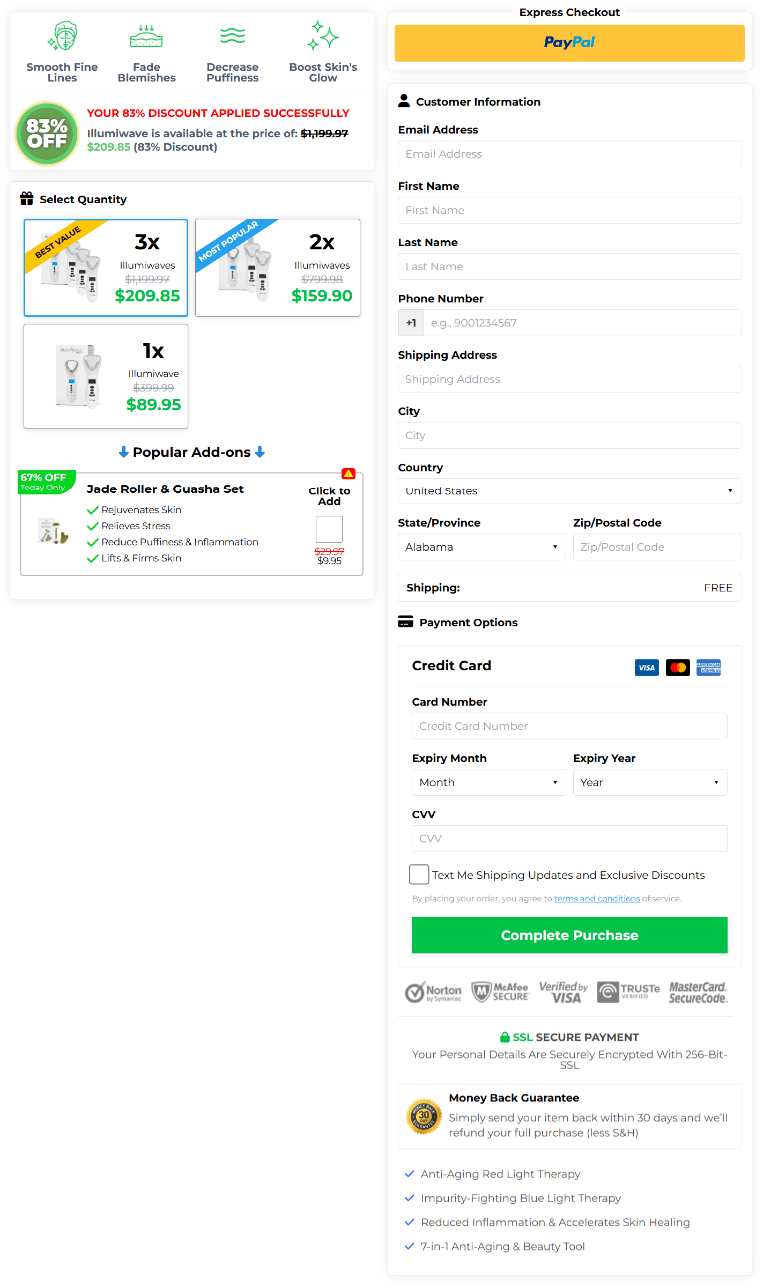Click the Norton by Symantec security badge
Image resolution: width=763 pixels, height=1288 pixels.
coord(433,991)
